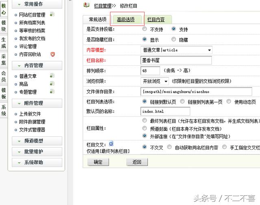
Task: Click 排列顺序 field showing 48
Action: coord(150,71)
